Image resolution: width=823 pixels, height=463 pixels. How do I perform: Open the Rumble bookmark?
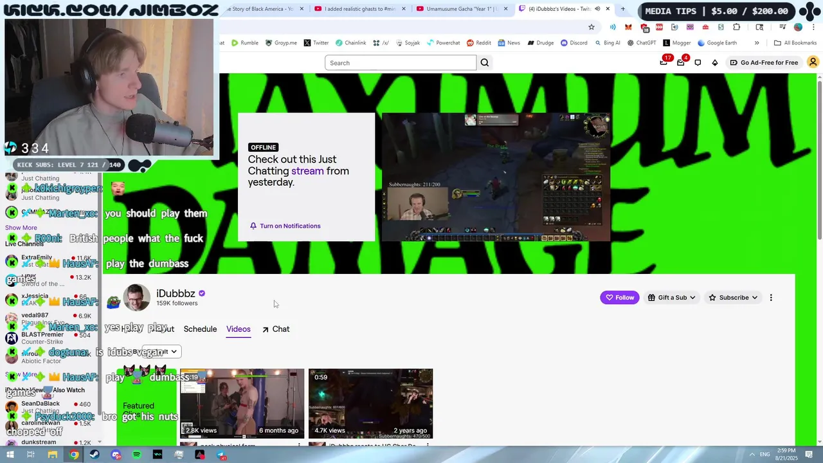point(245,43)
